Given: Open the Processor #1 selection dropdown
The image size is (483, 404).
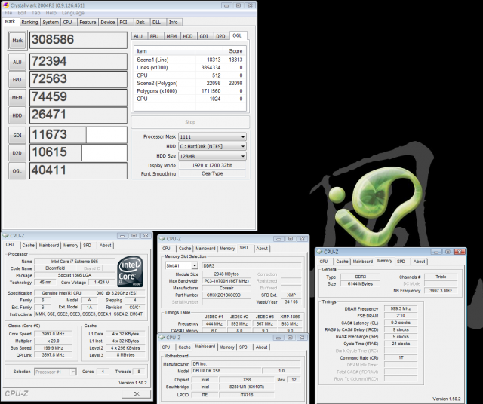Looking at the screenshot, I should tap(55, 372).
